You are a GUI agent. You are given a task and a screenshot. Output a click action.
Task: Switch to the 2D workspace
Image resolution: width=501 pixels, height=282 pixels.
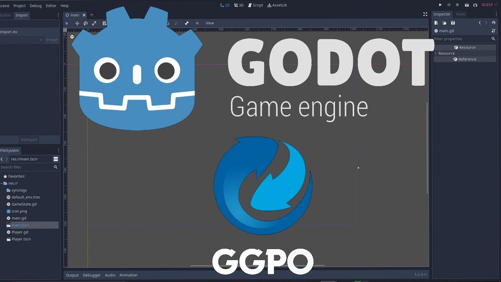click(x=225, y=5)
